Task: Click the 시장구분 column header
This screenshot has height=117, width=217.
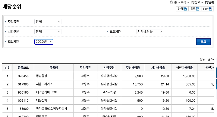Action: (109, 68)
